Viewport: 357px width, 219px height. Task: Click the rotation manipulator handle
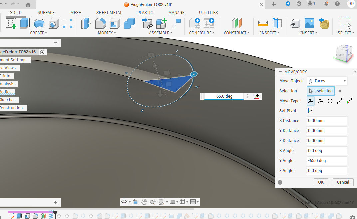(193, 74)
